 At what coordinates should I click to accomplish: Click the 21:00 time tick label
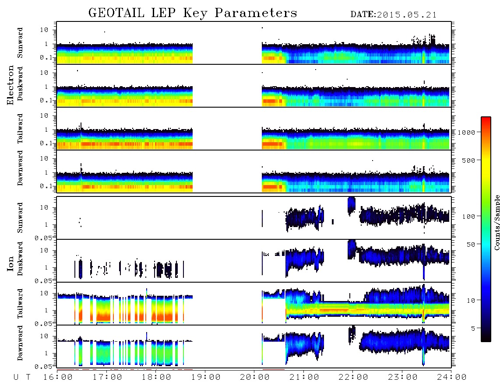(304, 378)
